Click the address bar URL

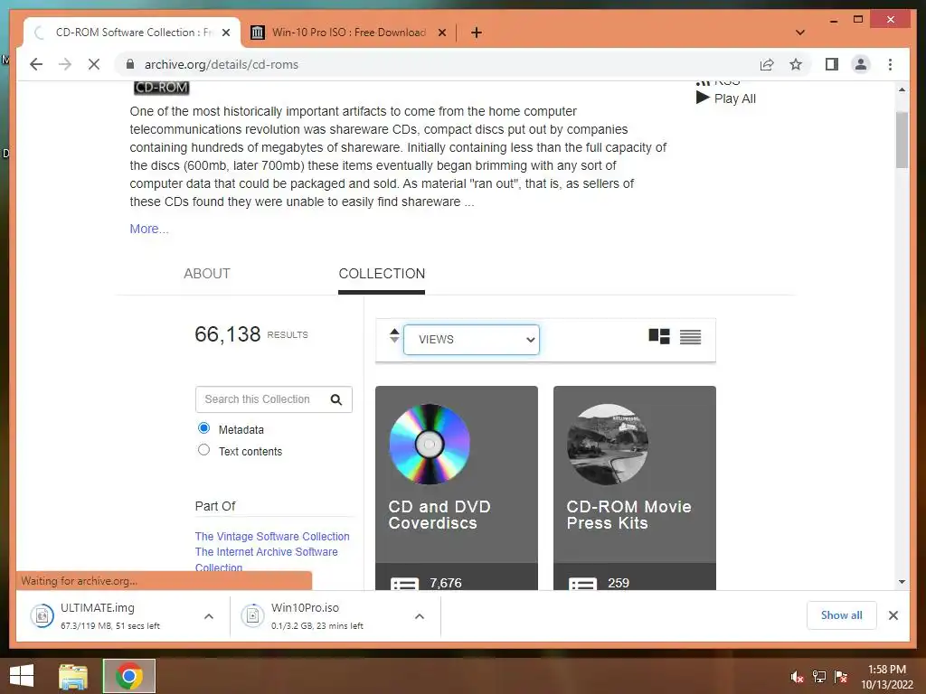tap(221, 64)
